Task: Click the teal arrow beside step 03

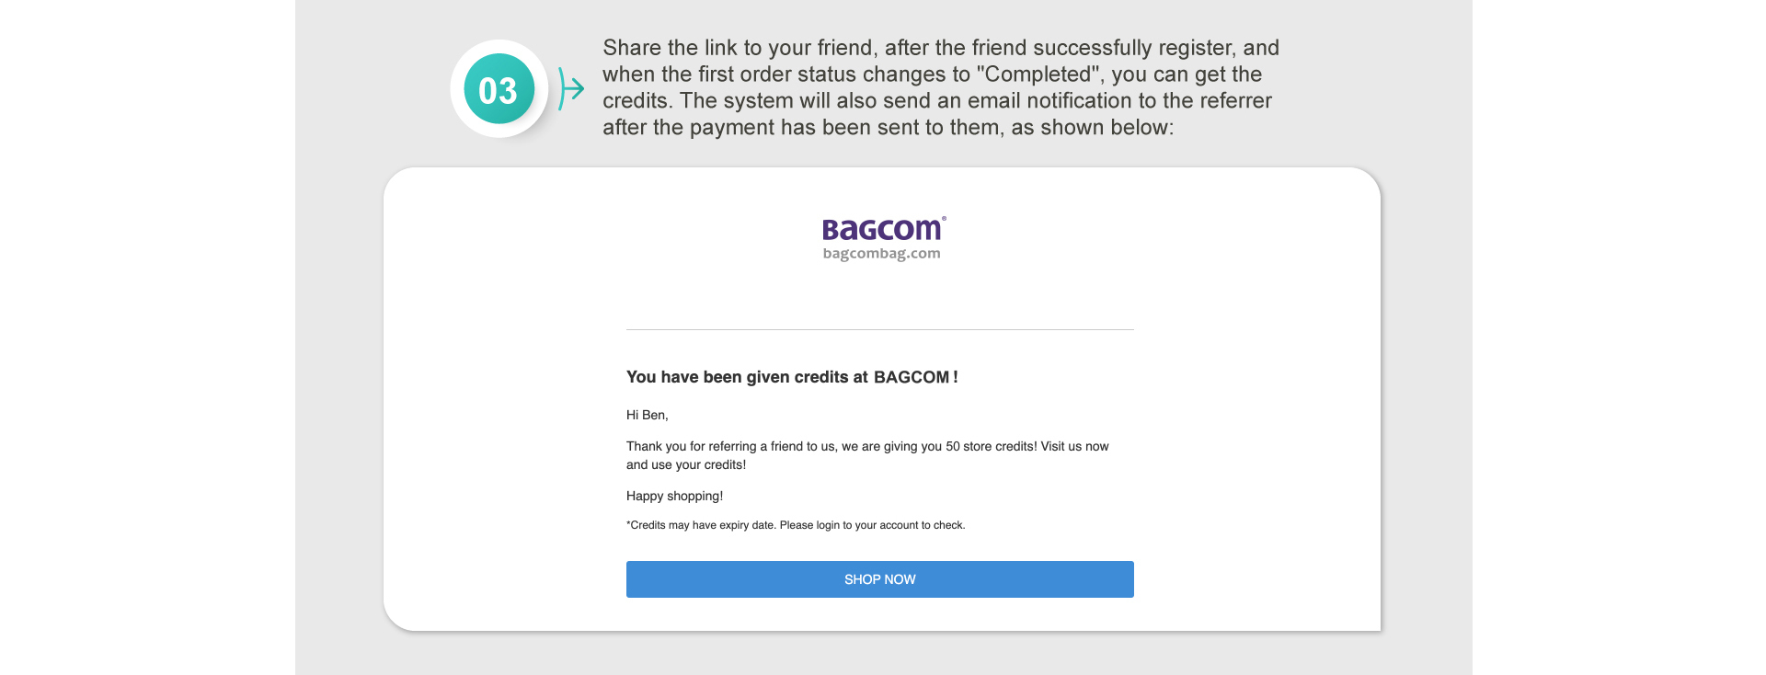Action: click(571, 89)
